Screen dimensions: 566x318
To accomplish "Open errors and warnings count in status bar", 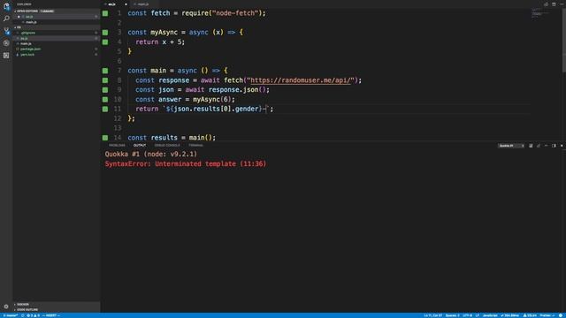I will tap(33, 315).
